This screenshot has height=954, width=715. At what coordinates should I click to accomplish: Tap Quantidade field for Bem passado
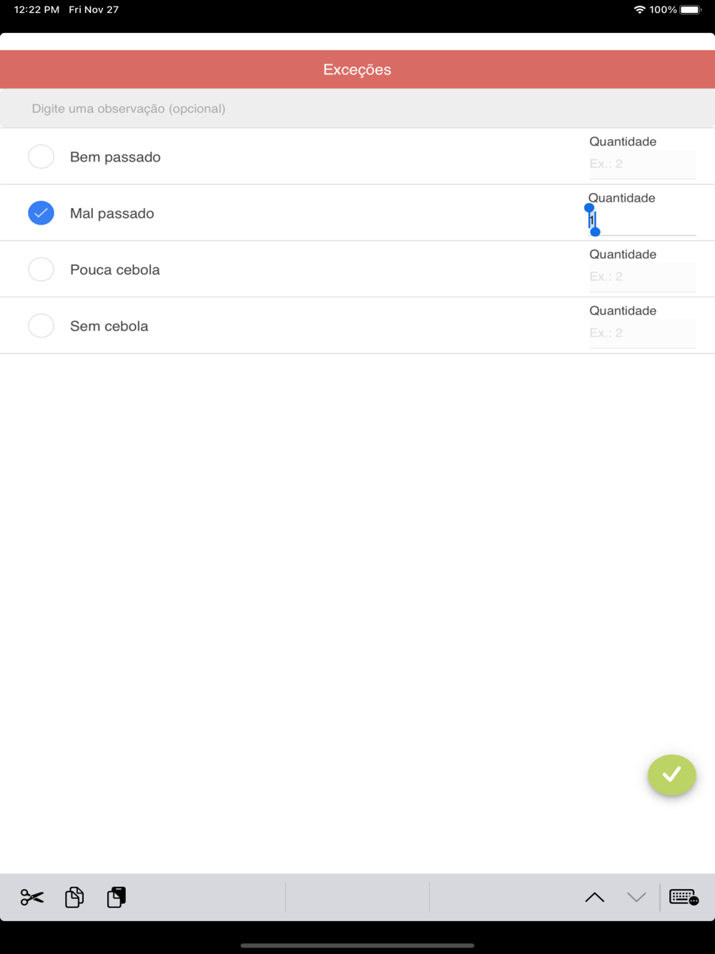coord(642,164)
